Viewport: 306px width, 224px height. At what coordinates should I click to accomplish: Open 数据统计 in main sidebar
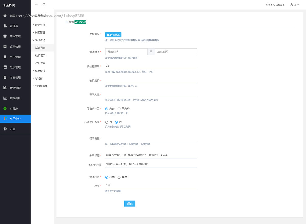pos(15,98)
